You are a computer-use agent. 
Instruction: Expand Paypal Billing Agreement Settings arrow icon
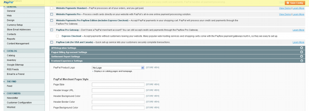tap(301, 52)
